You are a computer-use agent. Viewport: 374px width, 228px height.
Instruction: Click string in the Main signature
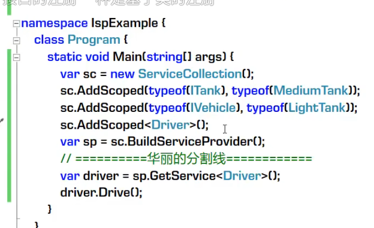coord(165,57)
